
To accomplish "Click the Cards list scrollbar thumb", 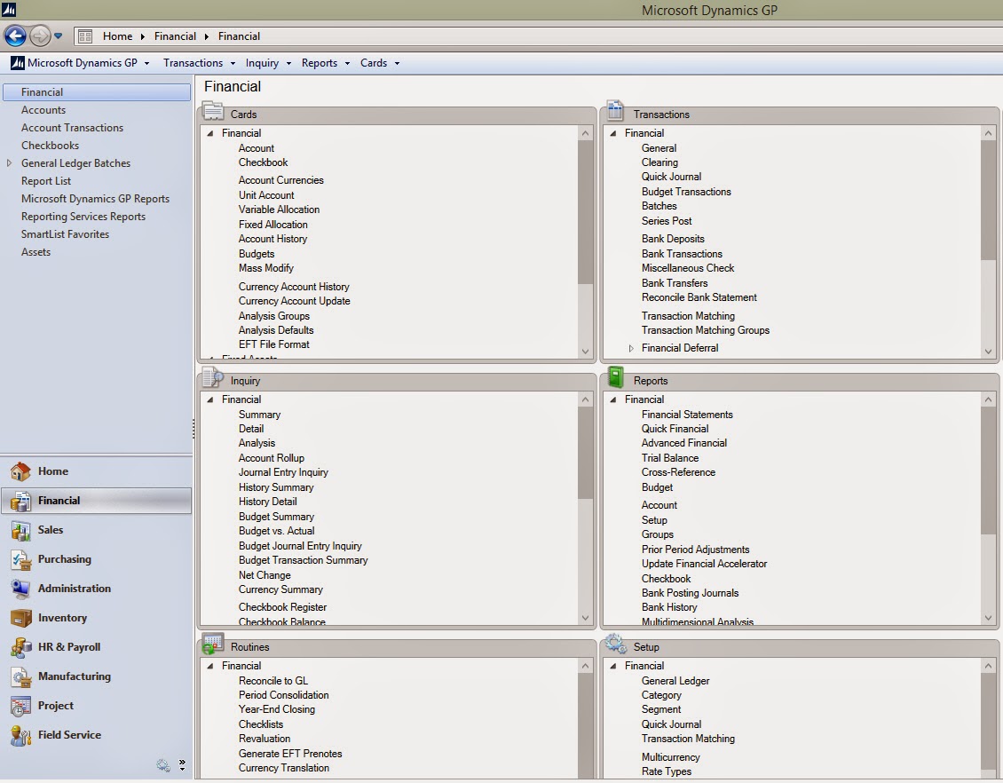I will click(x=585, y=212).
